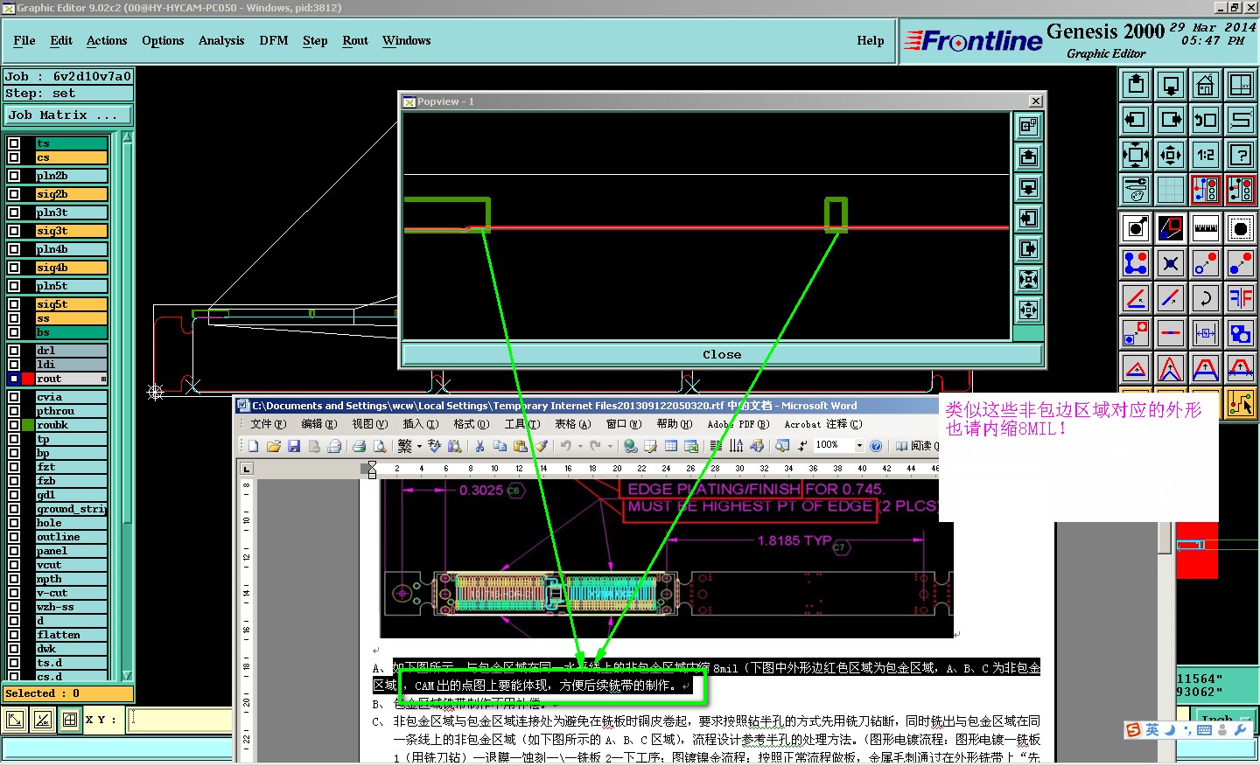Image resolution: width=1260 pixels, height=766 pixels.
Task: Click the Format Painter brush in Word
Action: point(542,446)
